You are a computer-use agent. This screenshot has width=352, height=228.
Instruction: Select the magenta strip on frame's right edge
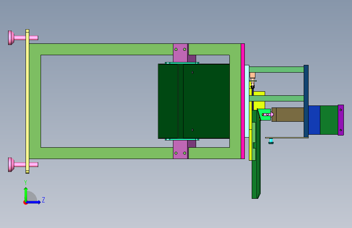pos(243,101)
